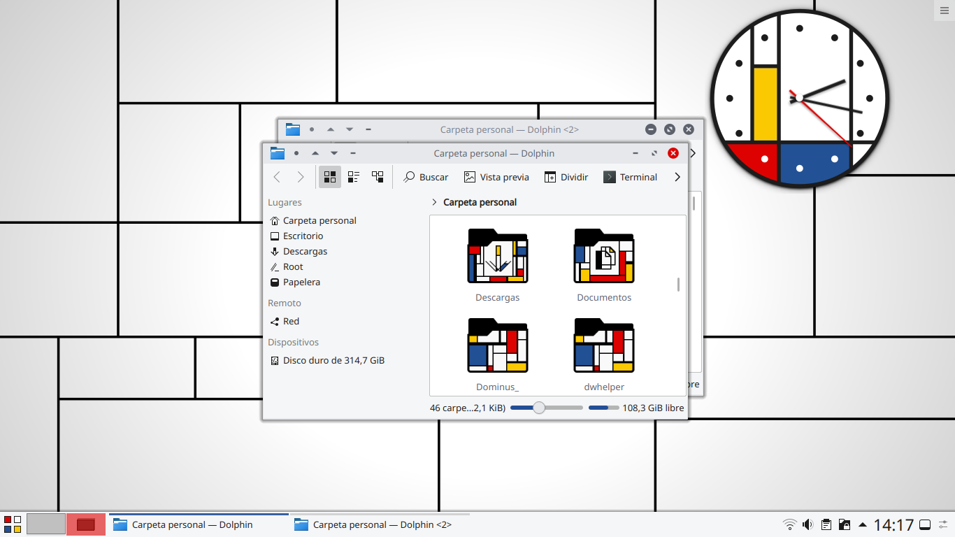Go forward in front Dolphin window
955x537 pixels.
tap(301, 177)
